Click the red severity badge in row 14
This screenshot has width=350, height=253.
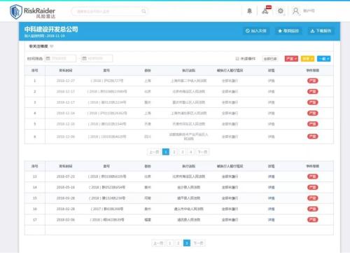point(313,187)
